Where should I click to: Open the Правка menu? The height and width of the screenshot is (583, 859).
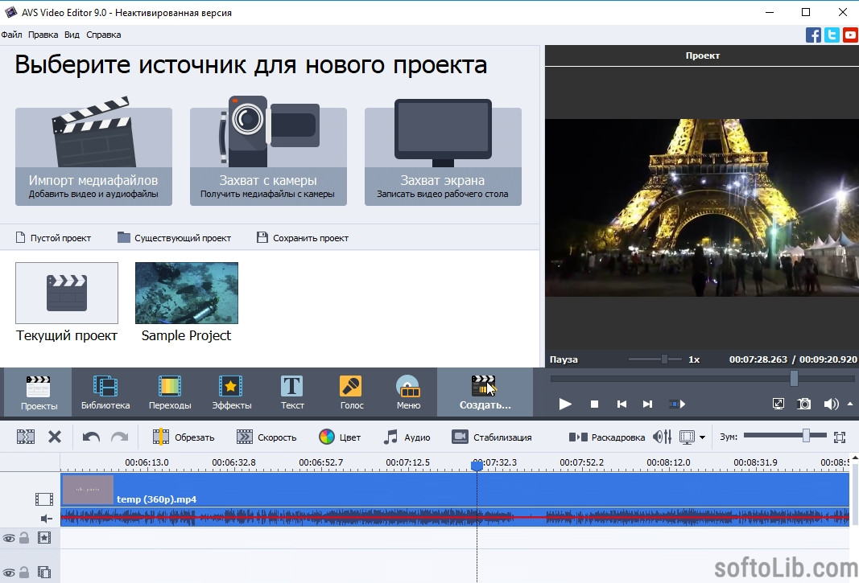pos(43,35)
